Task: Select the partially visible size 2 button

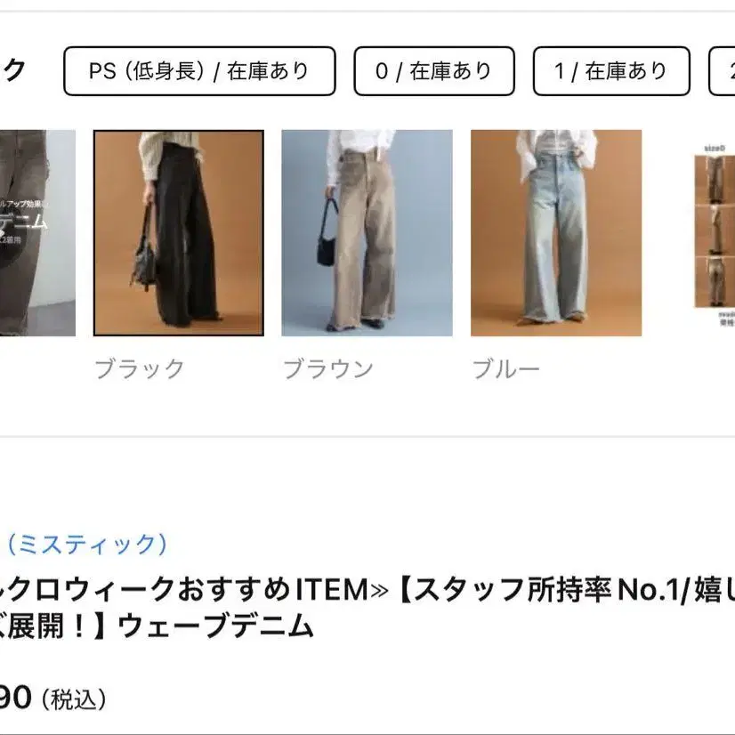Action: click(x=723, y=71)
